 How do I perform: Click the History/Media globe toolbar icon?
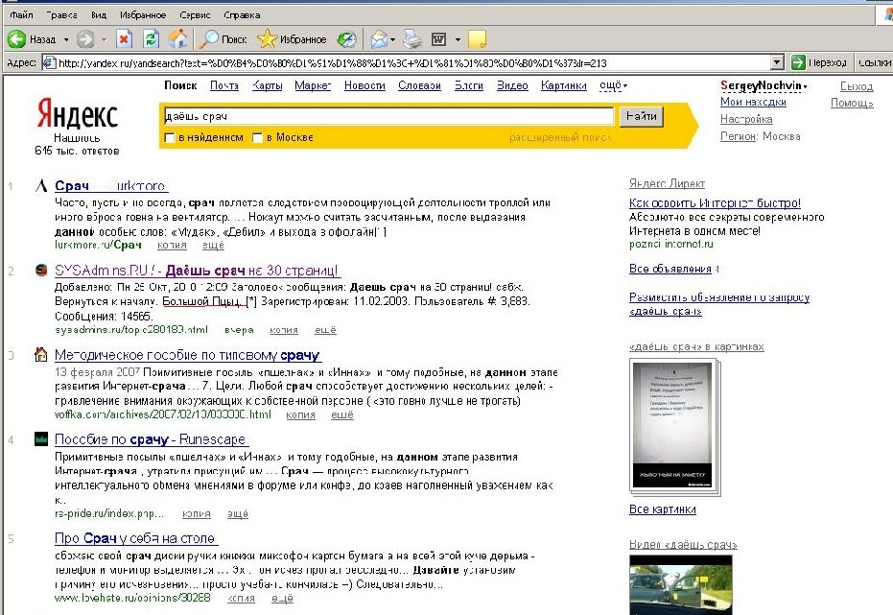pyautogui.click(x=346, y=39)
